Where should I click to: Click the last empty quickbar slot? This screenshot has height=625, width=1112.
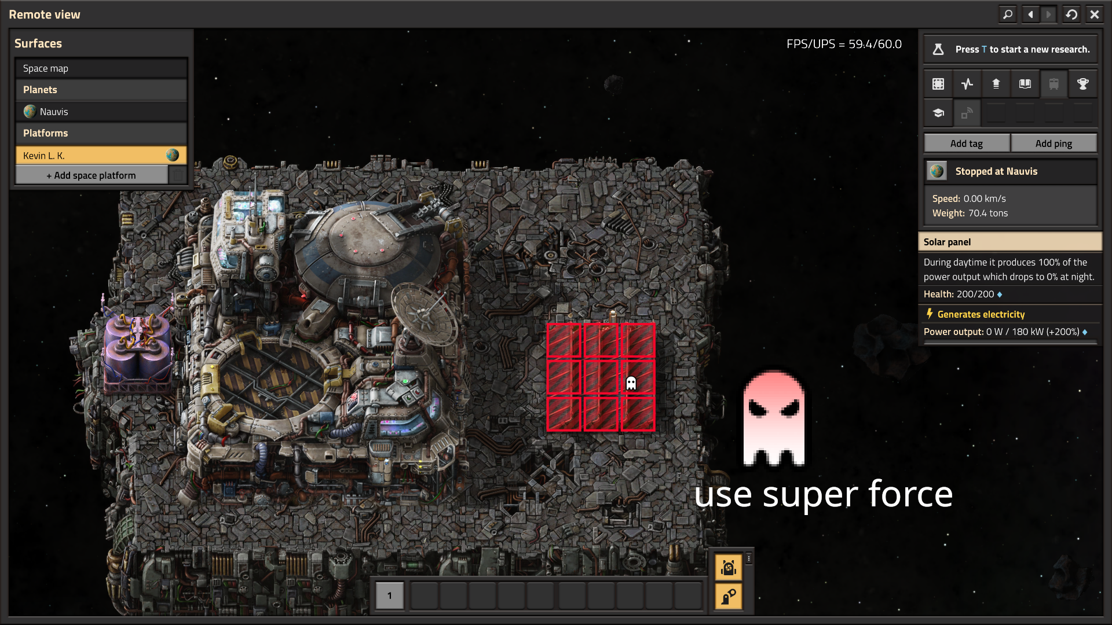click(689, 595)
